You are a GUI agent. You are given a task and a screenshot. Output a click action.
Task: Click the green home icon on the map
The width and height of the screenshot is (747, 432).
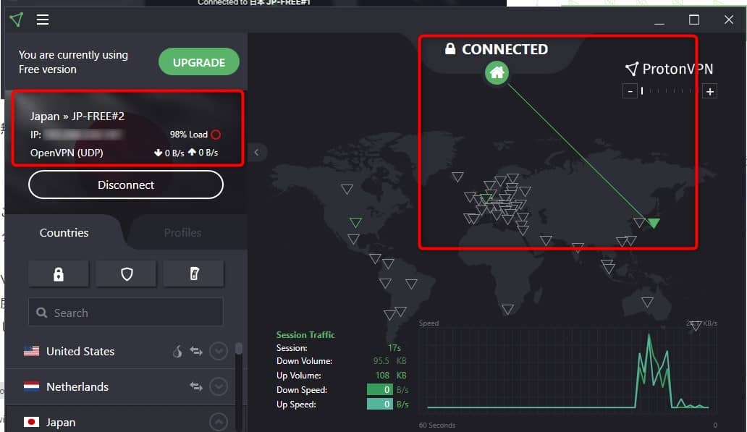pyautogui.click(x=497, y=73)
